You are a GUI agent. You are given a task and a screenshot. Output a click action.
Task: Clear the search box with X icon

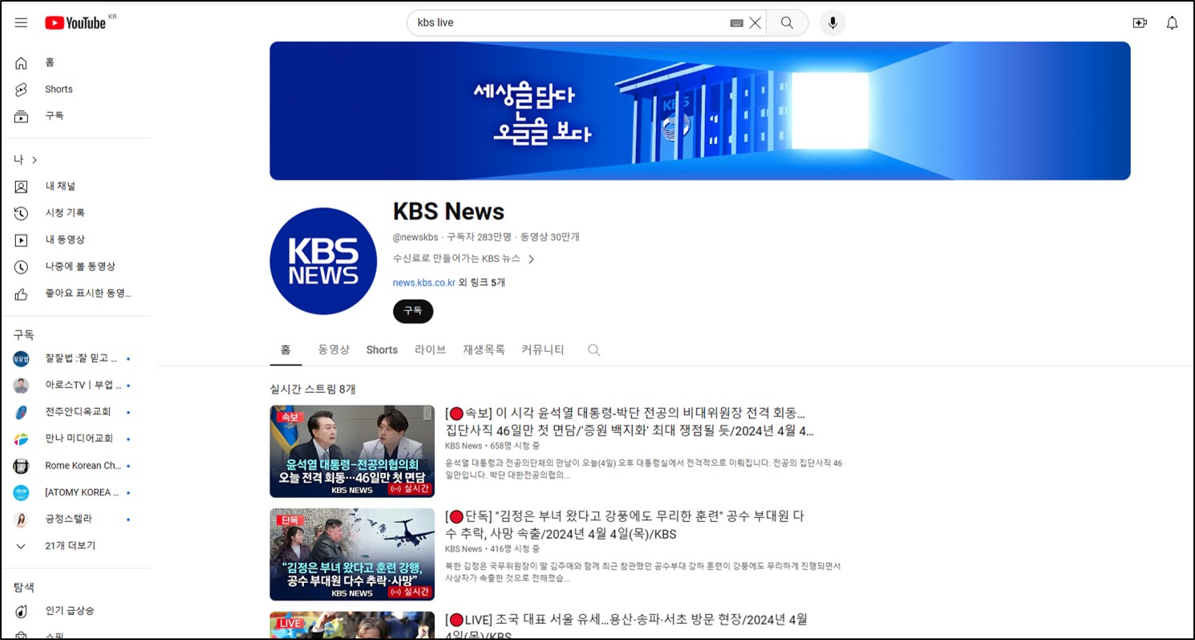[x=755, y=23]
